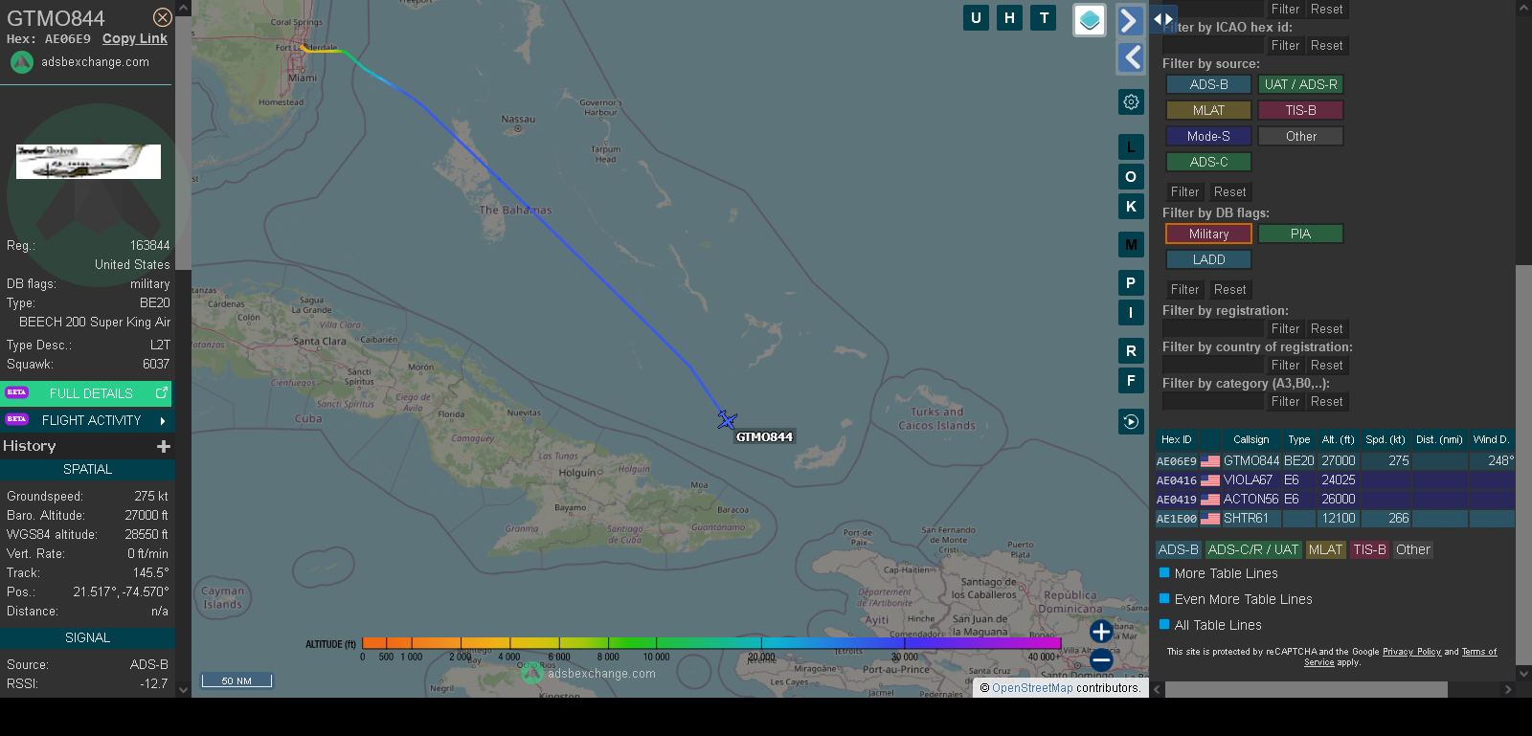Sort table by Hex ID column
The width and height of the screenshot is (1532, 736).
click(x=1177, y=439)
